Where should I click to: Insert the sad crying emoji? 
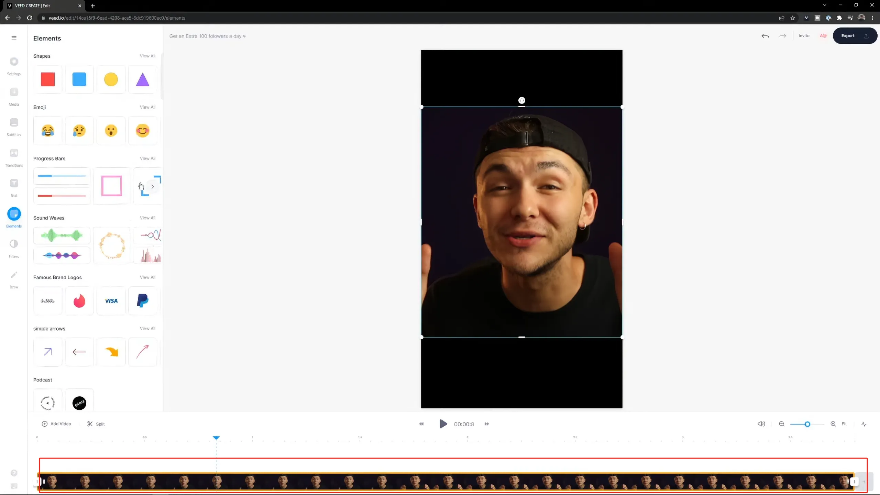(79, 131)
